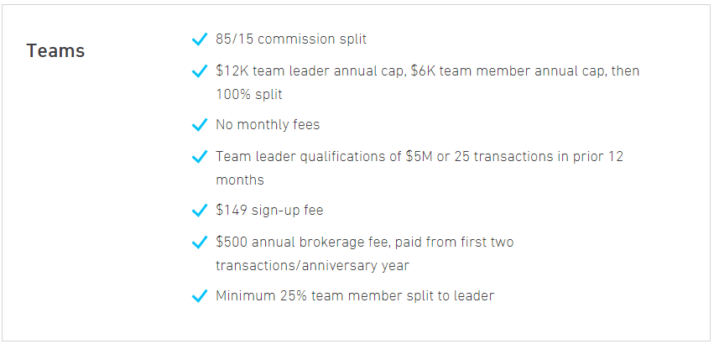
Task: Select the checkmark by Minimum 25% team member split
Action: [x=200, y=296]
